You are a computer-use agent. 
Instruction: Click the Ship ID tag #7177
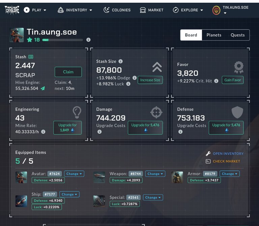50,194
